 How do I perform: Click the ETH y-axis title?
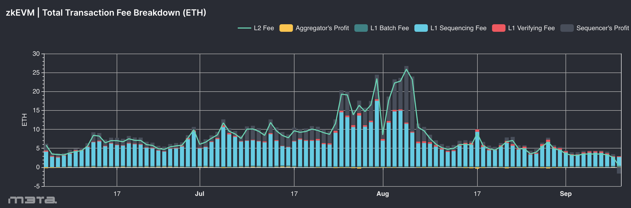click(x=25, y=120)
